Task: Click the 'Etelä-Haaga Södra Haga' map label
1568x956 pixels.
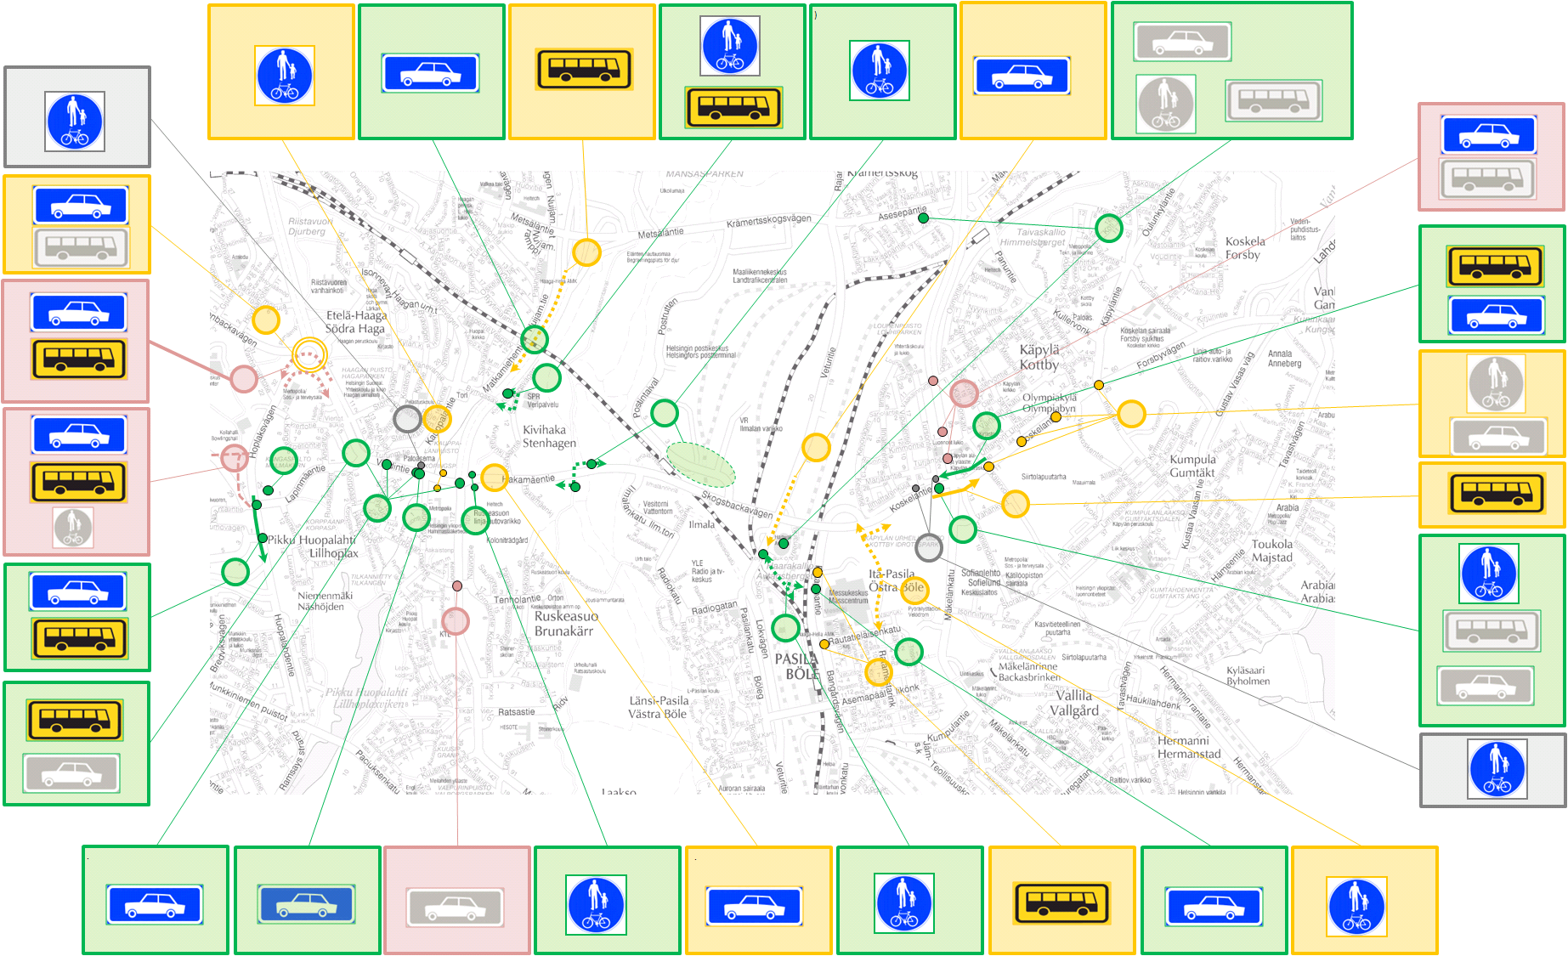Action: pos(356,322)
